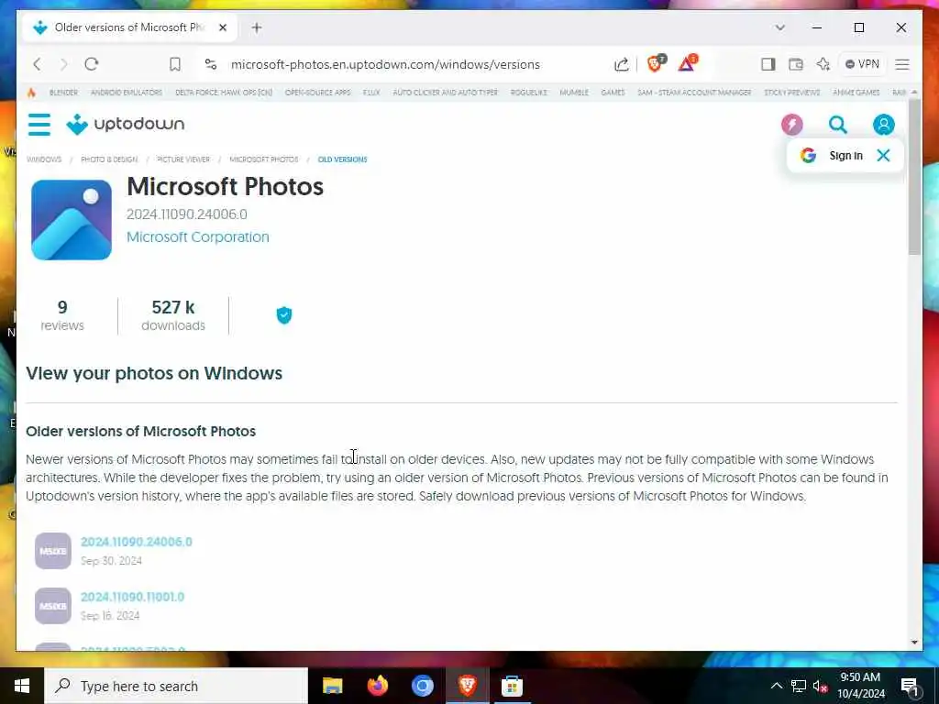Open the Mumble bookmark
This screenshot has height=704, width=939.
[x=574, y=93]
